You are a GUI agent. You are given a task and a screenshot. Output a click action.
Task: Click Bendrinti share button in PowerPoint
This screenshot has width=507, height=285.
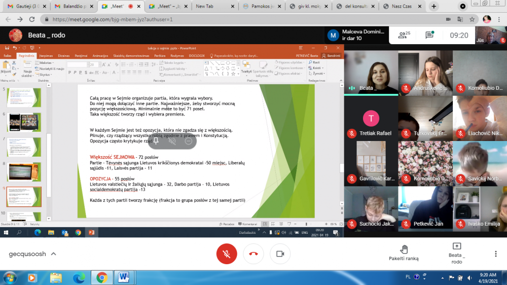331,56
